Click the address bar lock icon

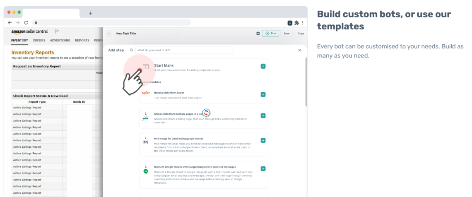pos(36,23)
